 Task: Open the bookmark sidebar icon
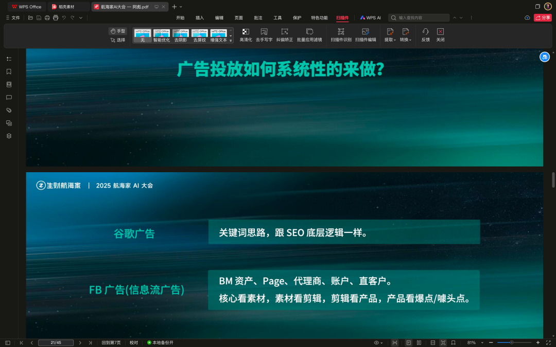(x=9, y=71)
